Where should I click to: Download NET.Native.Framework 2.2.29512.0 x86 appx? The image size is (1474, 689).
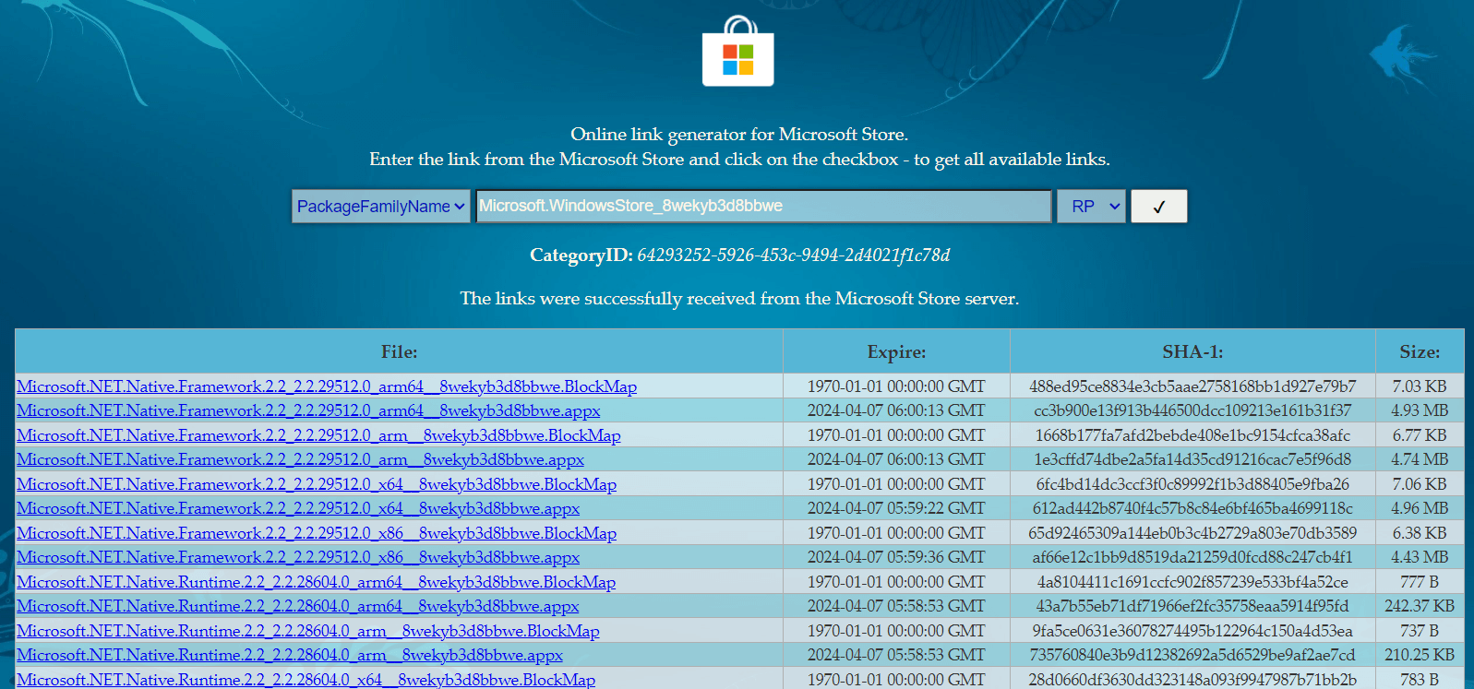[298, 557]
